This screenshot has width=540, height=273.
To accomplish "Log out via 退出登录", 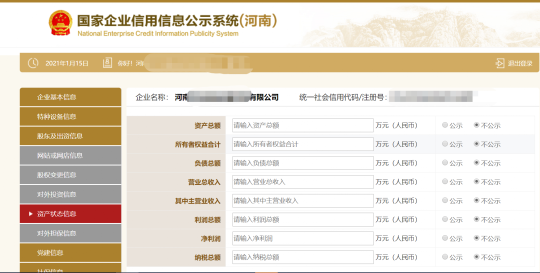I will click(520, 63).
